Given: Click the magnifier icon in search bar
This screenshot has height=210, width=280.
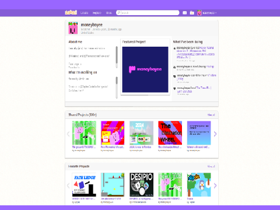Looking at the screenshot, I should [119, 13].
